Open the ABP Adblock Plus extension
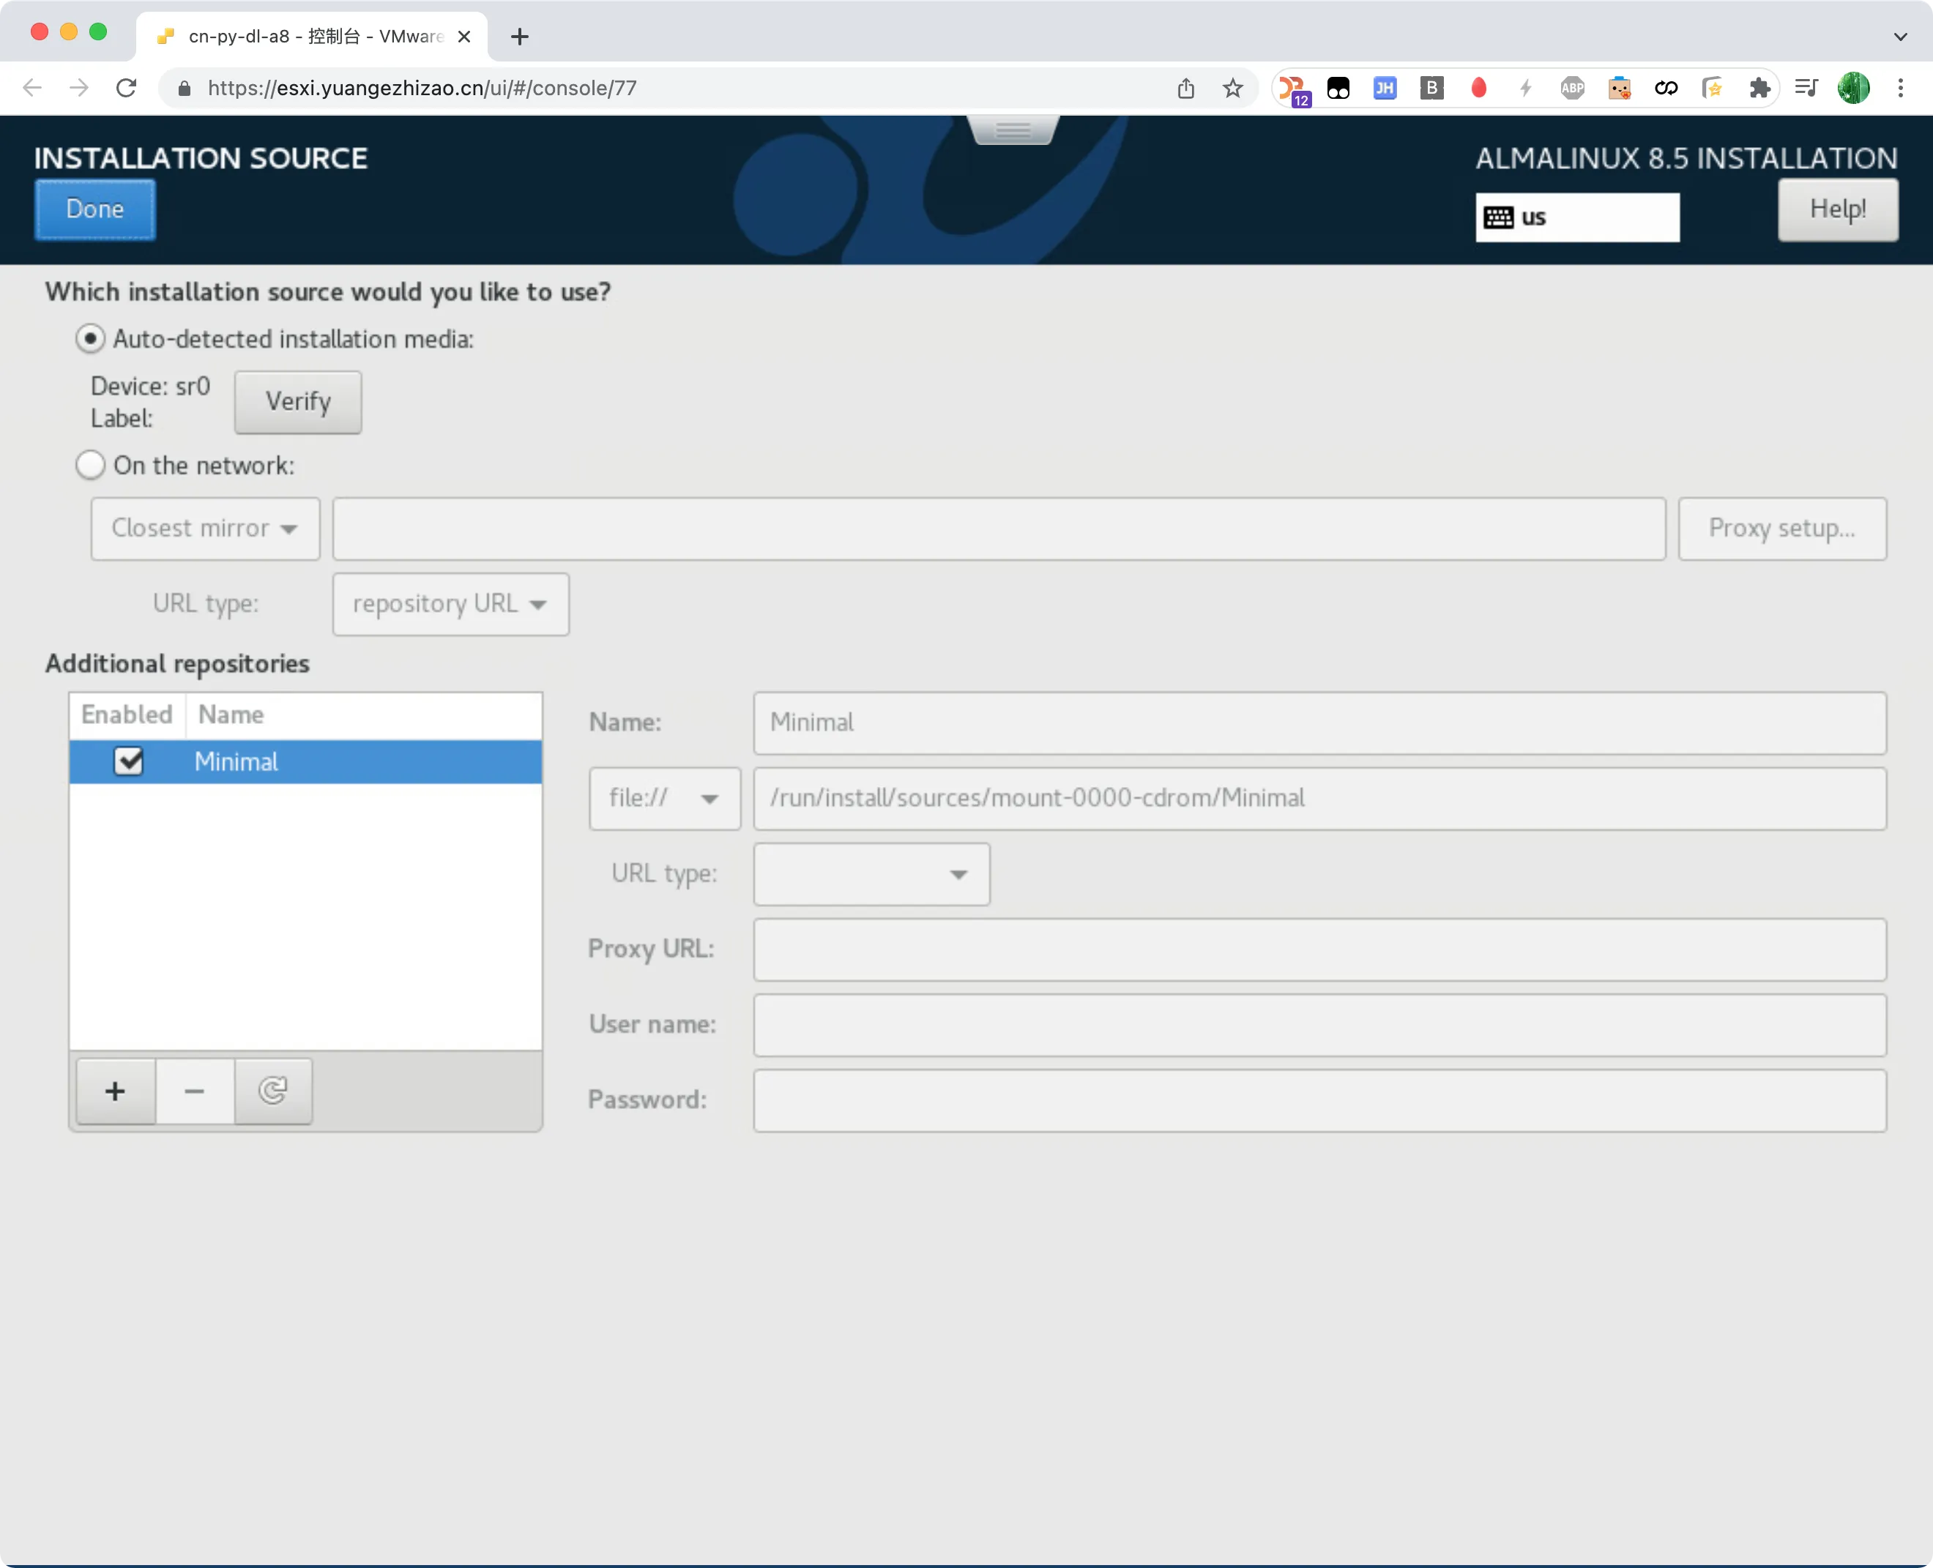This screenshot has width=1933, height=1568. point(1573,88)
